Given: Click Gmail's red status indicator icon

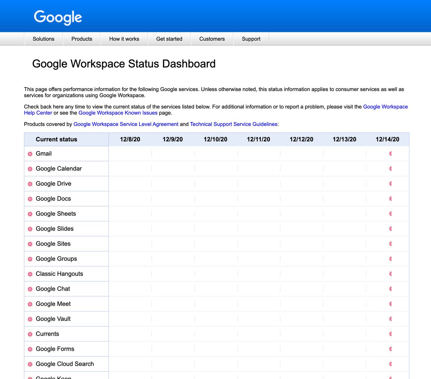Looking at the screenshot, I should click(30, 154).
